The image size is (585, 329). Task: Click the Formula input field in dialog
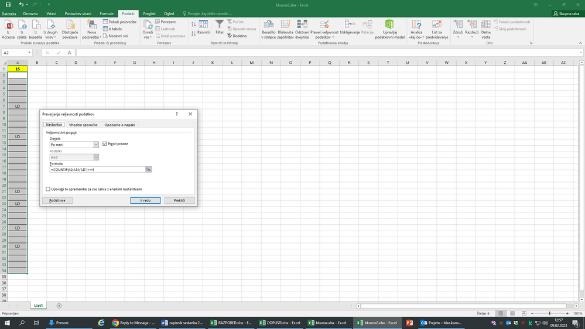(x=97, y=169)
